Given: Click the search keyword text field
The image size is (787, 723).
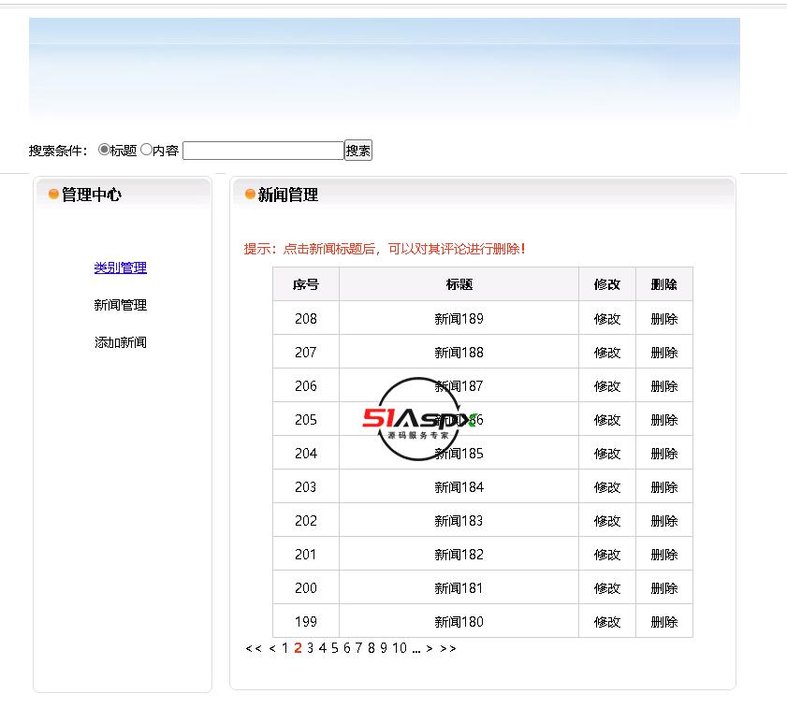Looking at the screenshot, I should point(263,151).
